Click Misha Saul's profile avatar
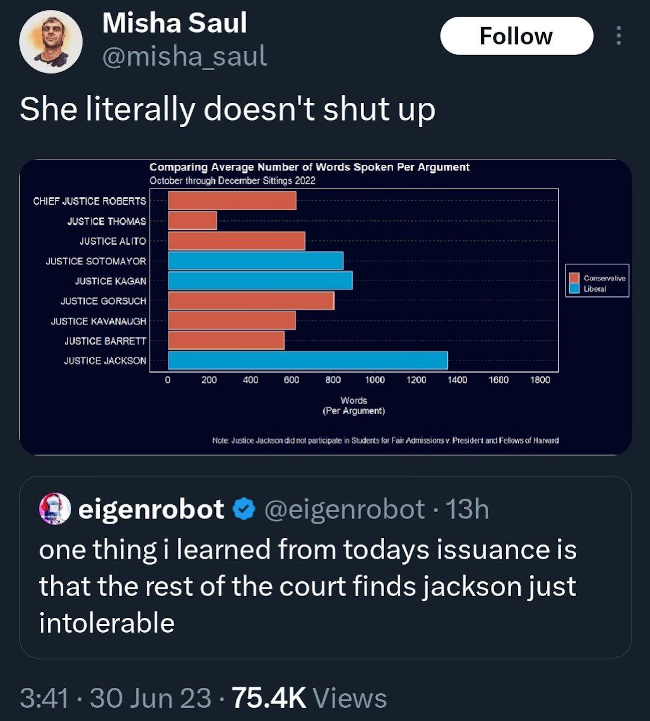 (51, 42)
